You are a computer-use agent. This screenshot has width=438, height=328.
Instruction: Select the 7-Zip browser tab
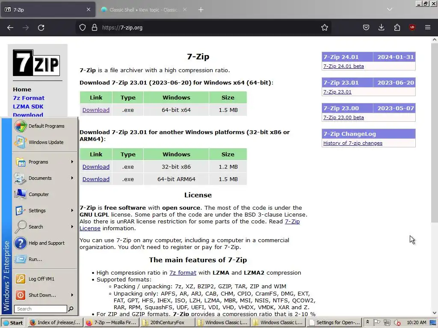(x=48, y=10)
